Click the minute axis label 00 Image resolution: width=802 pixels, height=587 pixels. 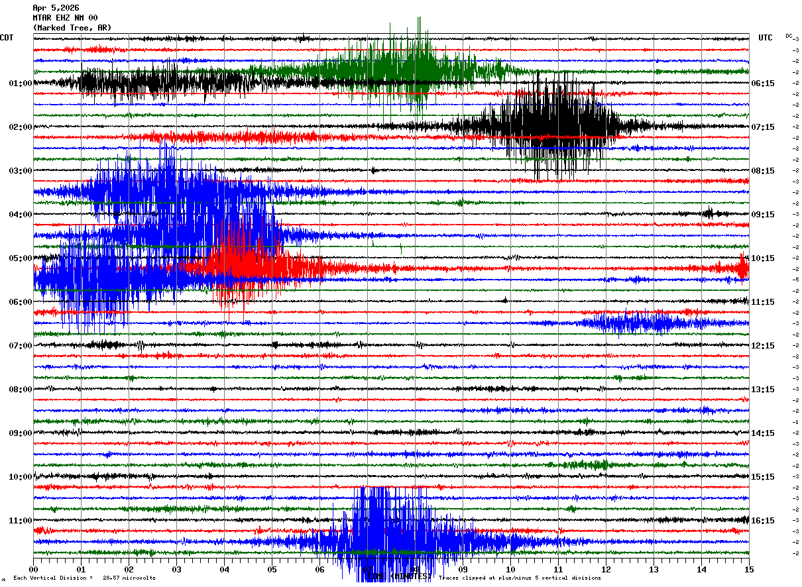click(33, 569)
